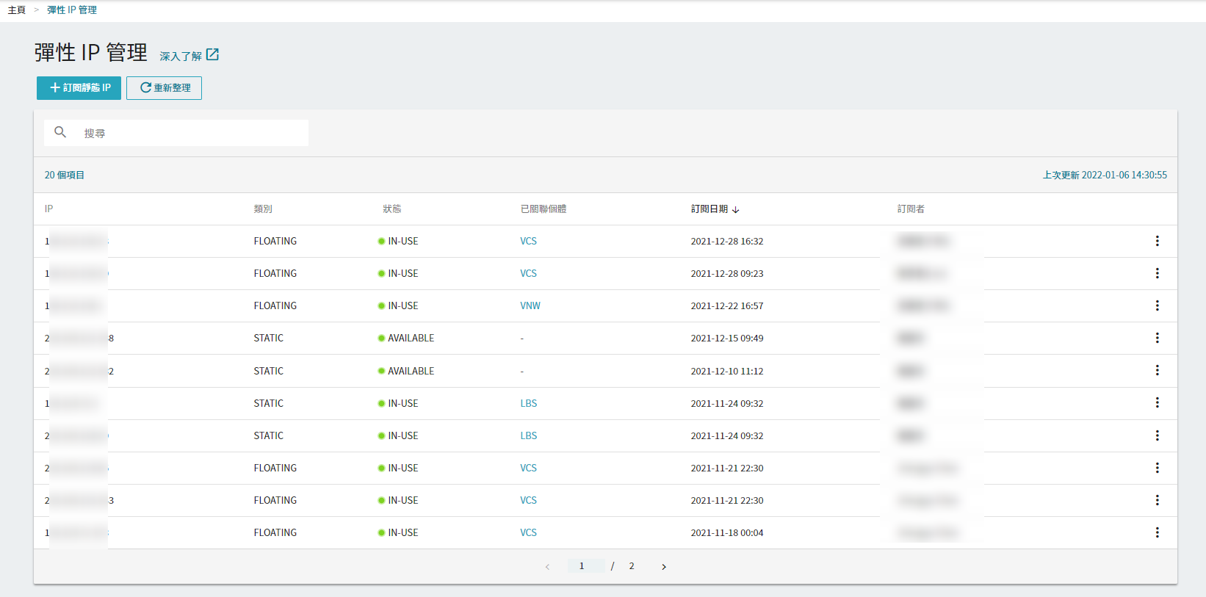Open VCS link in 2021-12-28 16:32 row
The image size is (1206, 597).
(528, 241)
